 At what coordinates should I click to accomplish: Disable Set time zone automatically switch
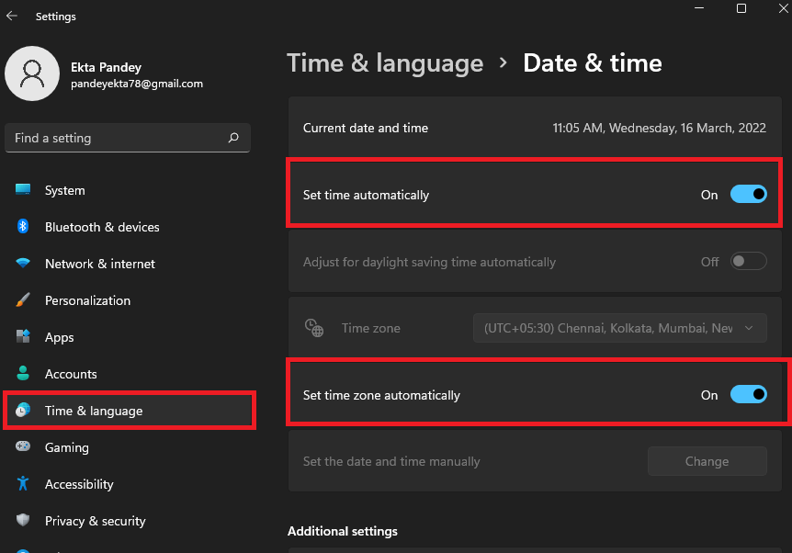748,395
